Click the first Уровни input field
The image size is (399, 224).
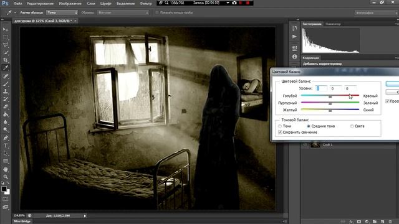point(321,88)
